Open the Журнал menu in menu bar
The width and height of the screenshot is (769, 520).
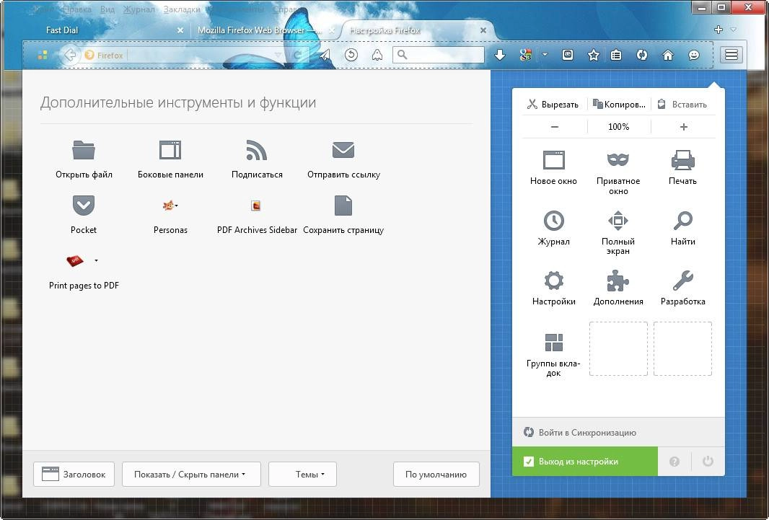click(x=139, y=9)
